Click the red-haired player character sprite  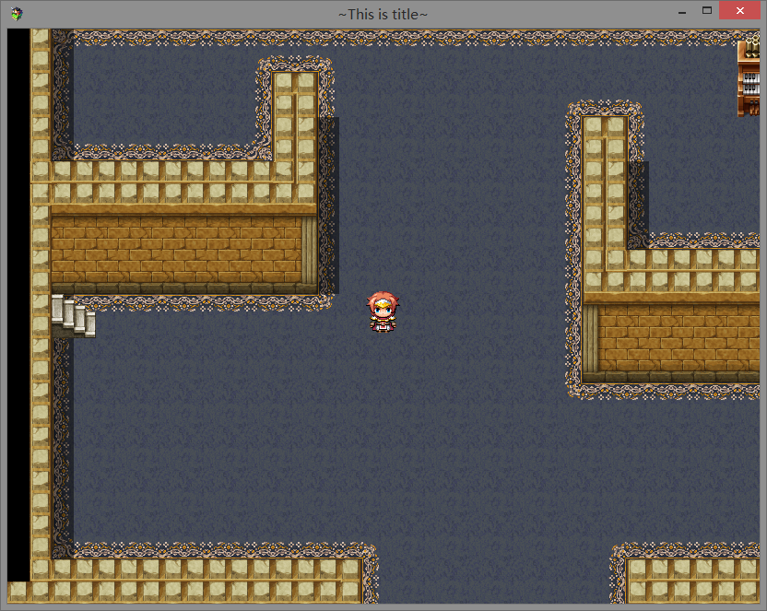(383, 311)
